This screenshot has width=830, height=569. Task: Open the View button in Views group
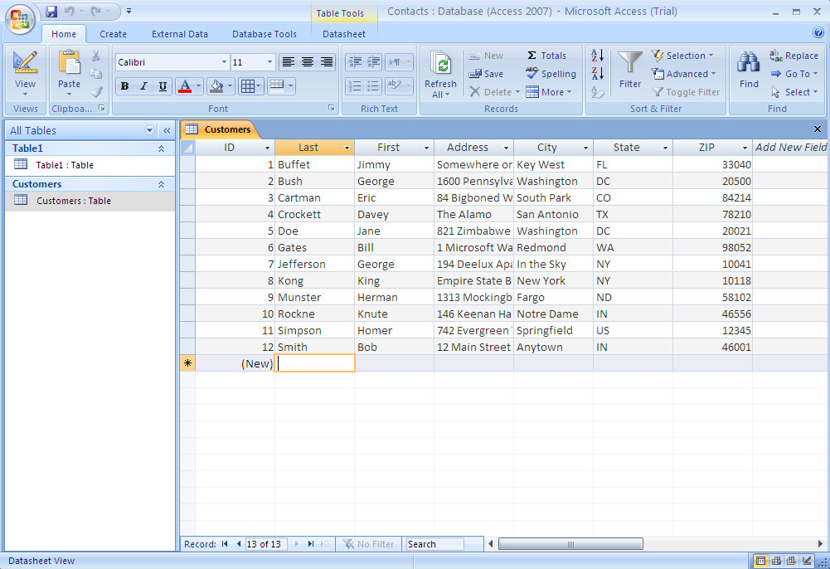(25, 74)
